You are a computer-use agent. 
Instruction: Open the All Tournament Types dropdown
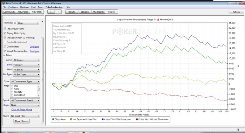click(x=25, y=82)
